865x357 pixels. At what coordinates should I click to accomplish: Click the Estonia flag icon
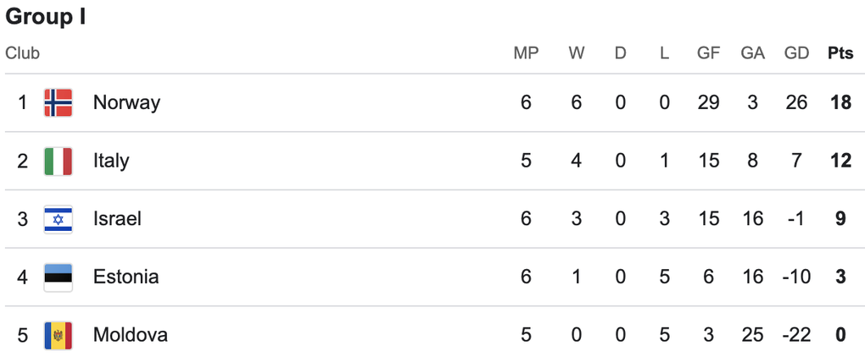pos(58,277)
